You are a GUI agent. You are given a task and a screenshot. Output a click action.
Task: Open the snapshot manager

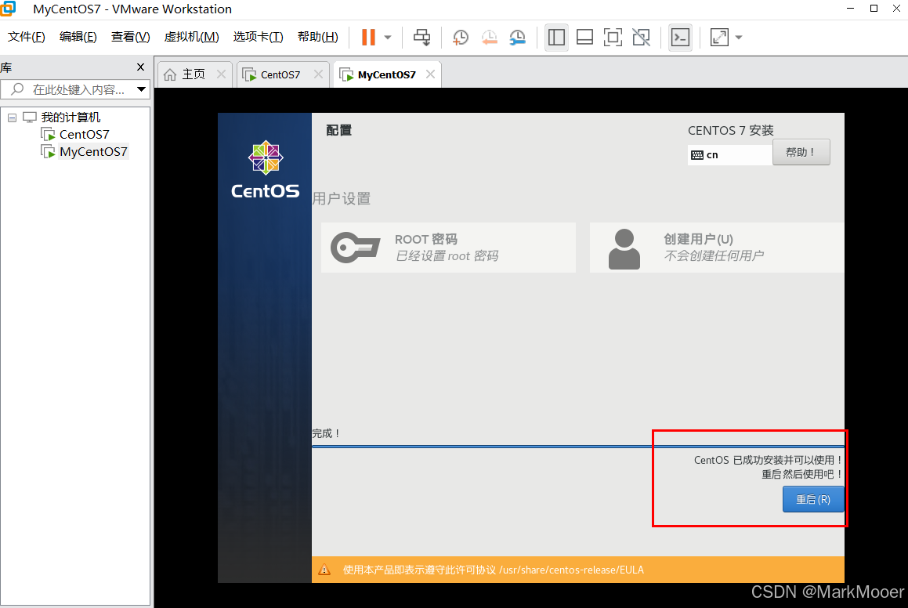click(x=518, y=38)
